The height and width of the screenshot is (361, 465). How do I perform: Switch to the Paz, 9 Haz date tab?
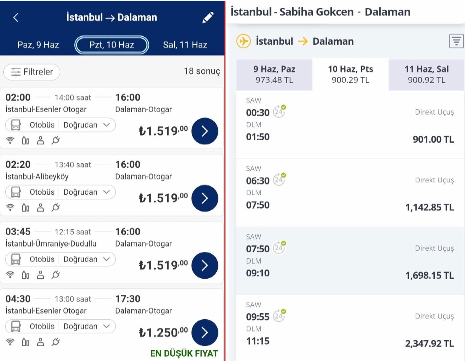(x=38, y=45)
